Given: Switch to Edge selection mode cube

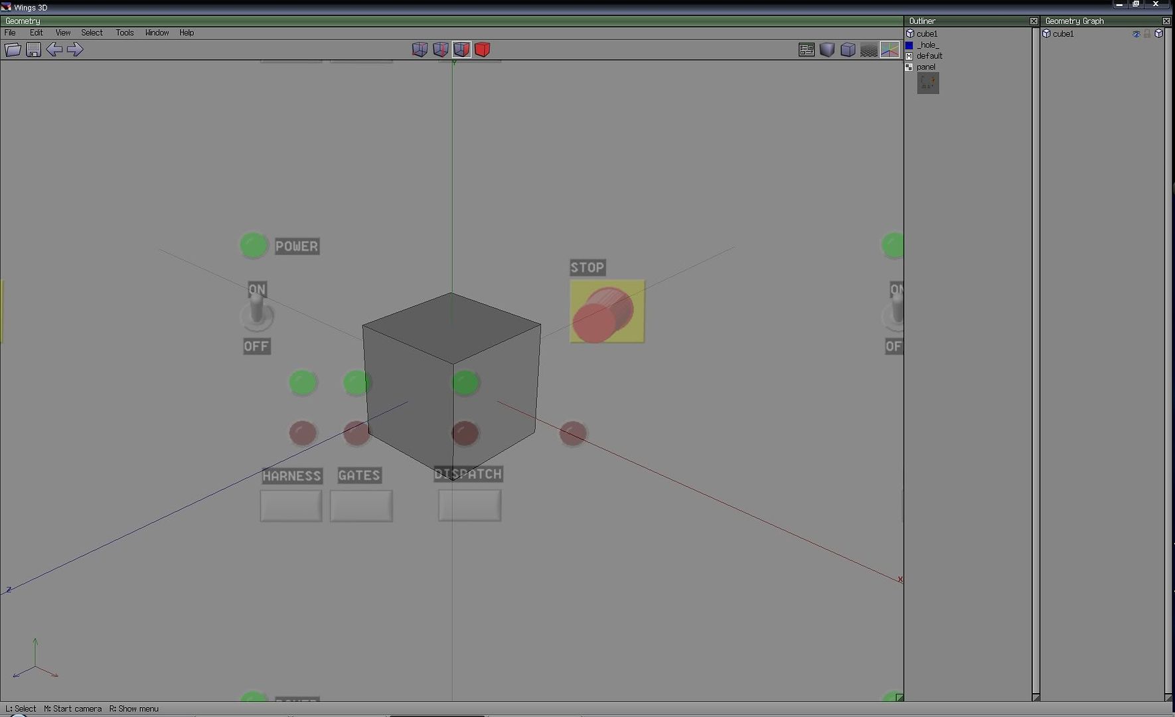Looking at the screenshot, I should pyautogui.click(x=441, y=50).
